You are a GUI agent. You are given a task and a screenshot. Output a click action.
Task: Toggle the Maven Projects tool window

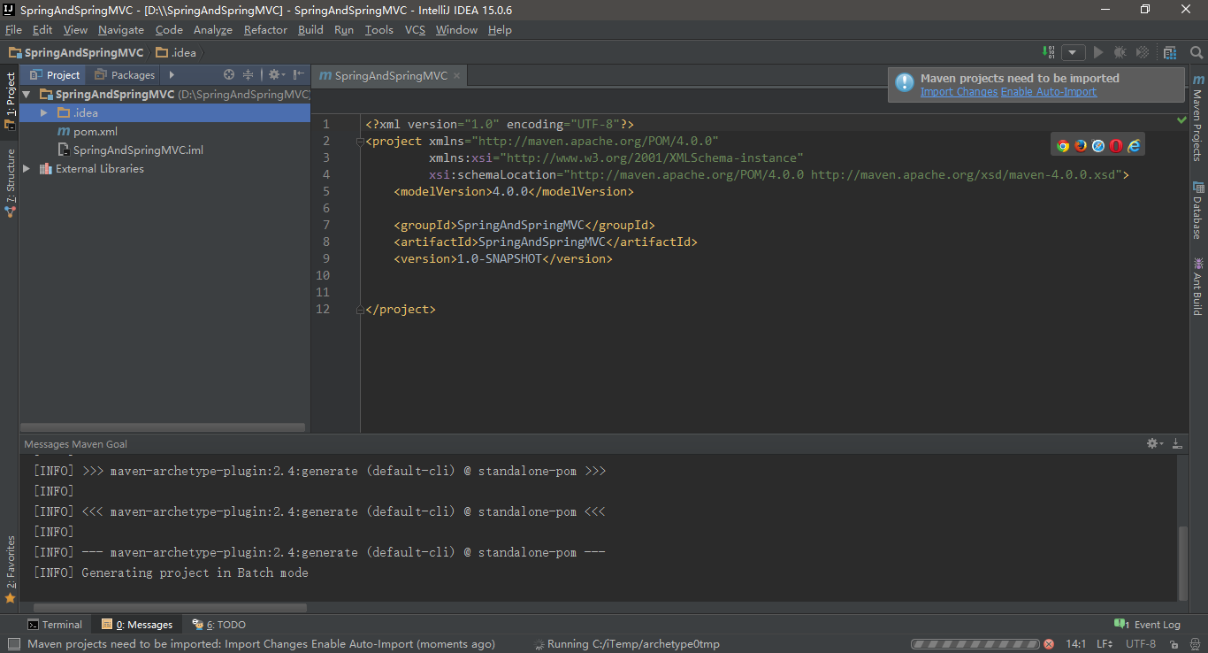(x=1198, y=118)
